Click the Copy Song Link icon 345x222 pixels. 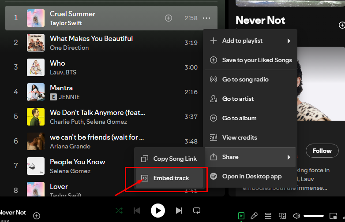click(x=145, y=159)
